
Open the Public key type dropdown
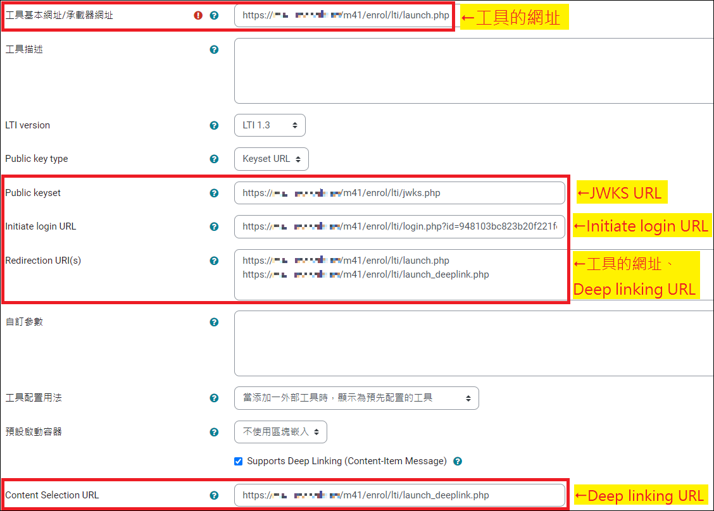pos(272,159)
